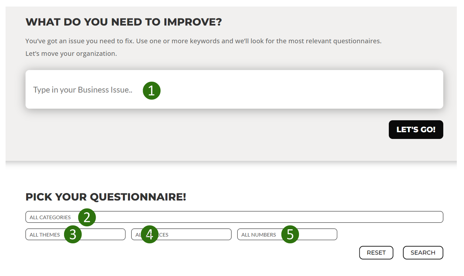
Task: Click the RESET button
Action: click(x=376, y=252)
